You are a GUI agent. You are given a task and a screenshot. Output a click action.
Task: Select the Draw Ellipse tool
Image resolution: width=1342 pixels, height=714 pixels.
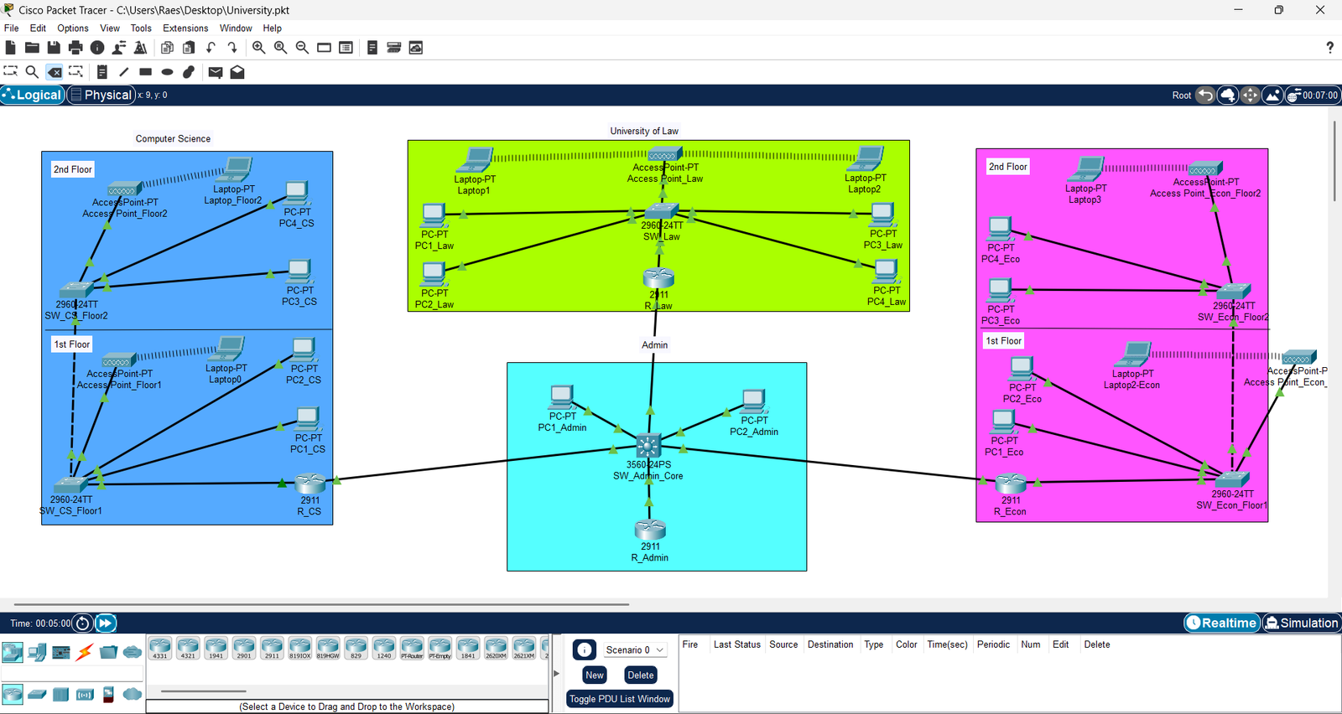point(167,72)
